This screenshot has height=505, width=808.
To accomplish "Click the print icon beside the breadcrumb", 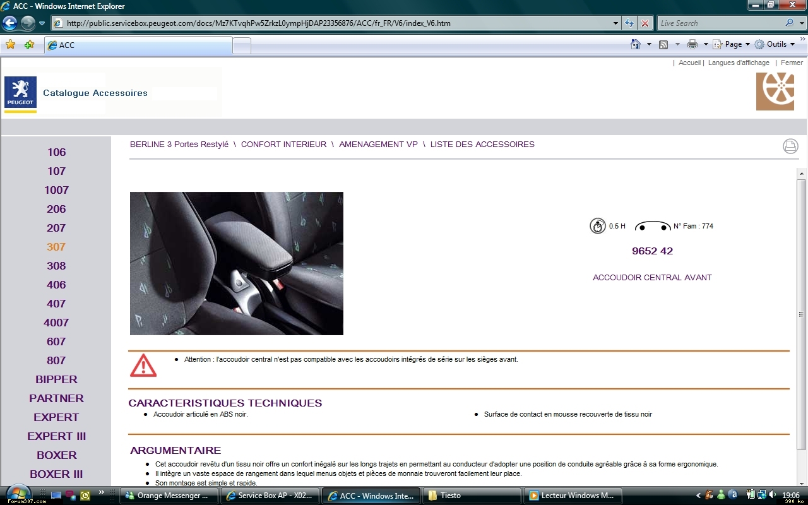I will pos(790,146).
